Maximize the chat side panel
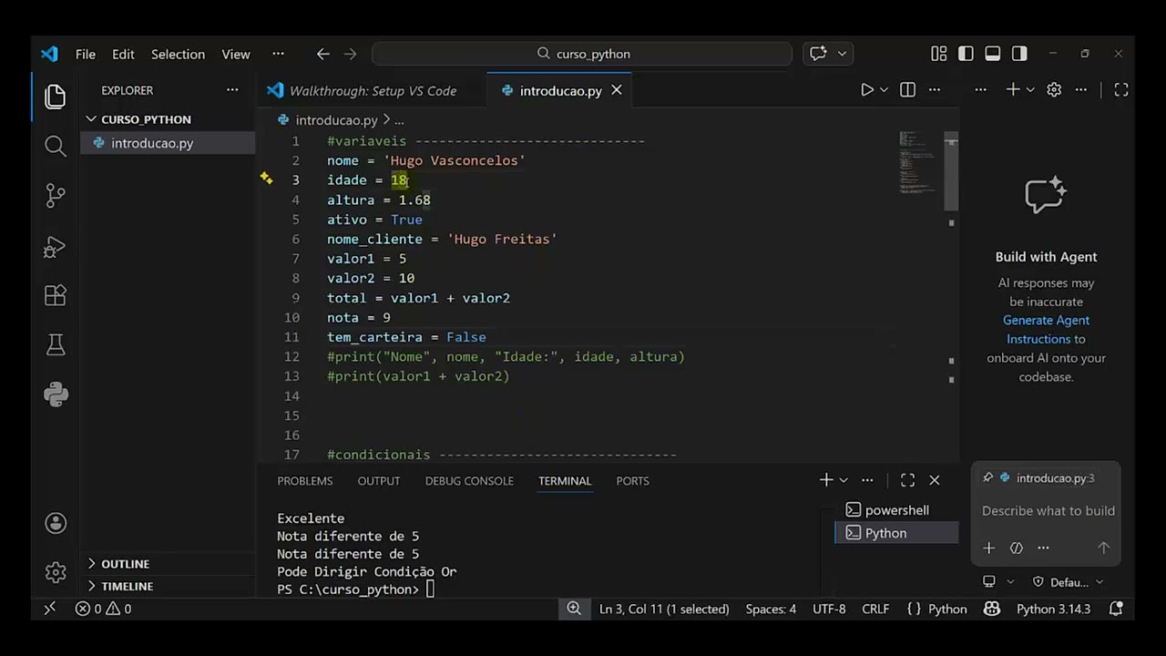This screenshot has height=656, width=1166. coord(1121,89)
